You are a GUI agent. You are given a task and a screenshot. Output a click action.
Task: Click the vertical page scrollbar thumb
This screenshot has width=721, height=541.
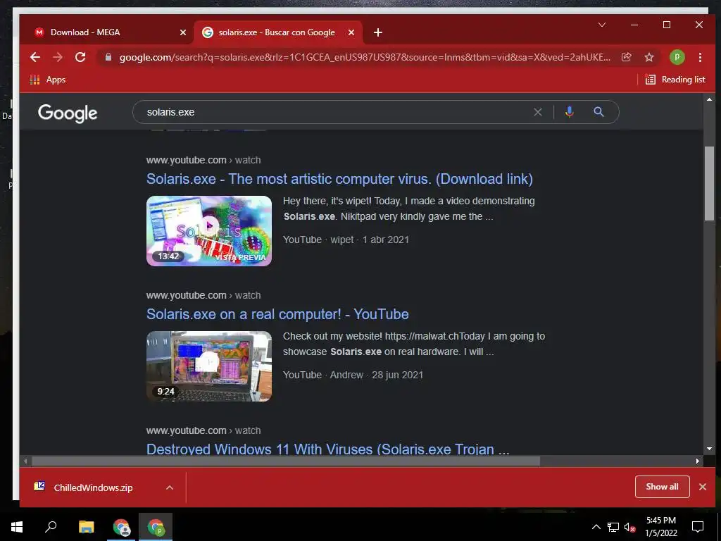click(x=709, y=183)
